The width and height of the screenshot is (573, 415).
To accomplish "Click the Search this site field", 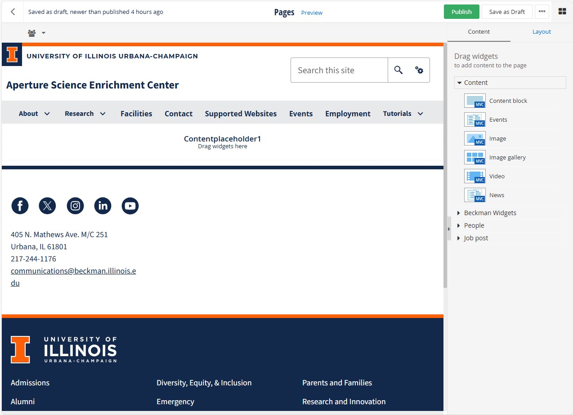I will pyautogui.click(x=339, y=70).
